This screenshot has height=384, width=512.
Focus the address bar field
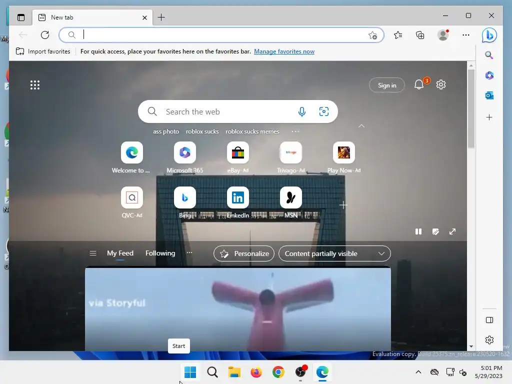point(221,35)
